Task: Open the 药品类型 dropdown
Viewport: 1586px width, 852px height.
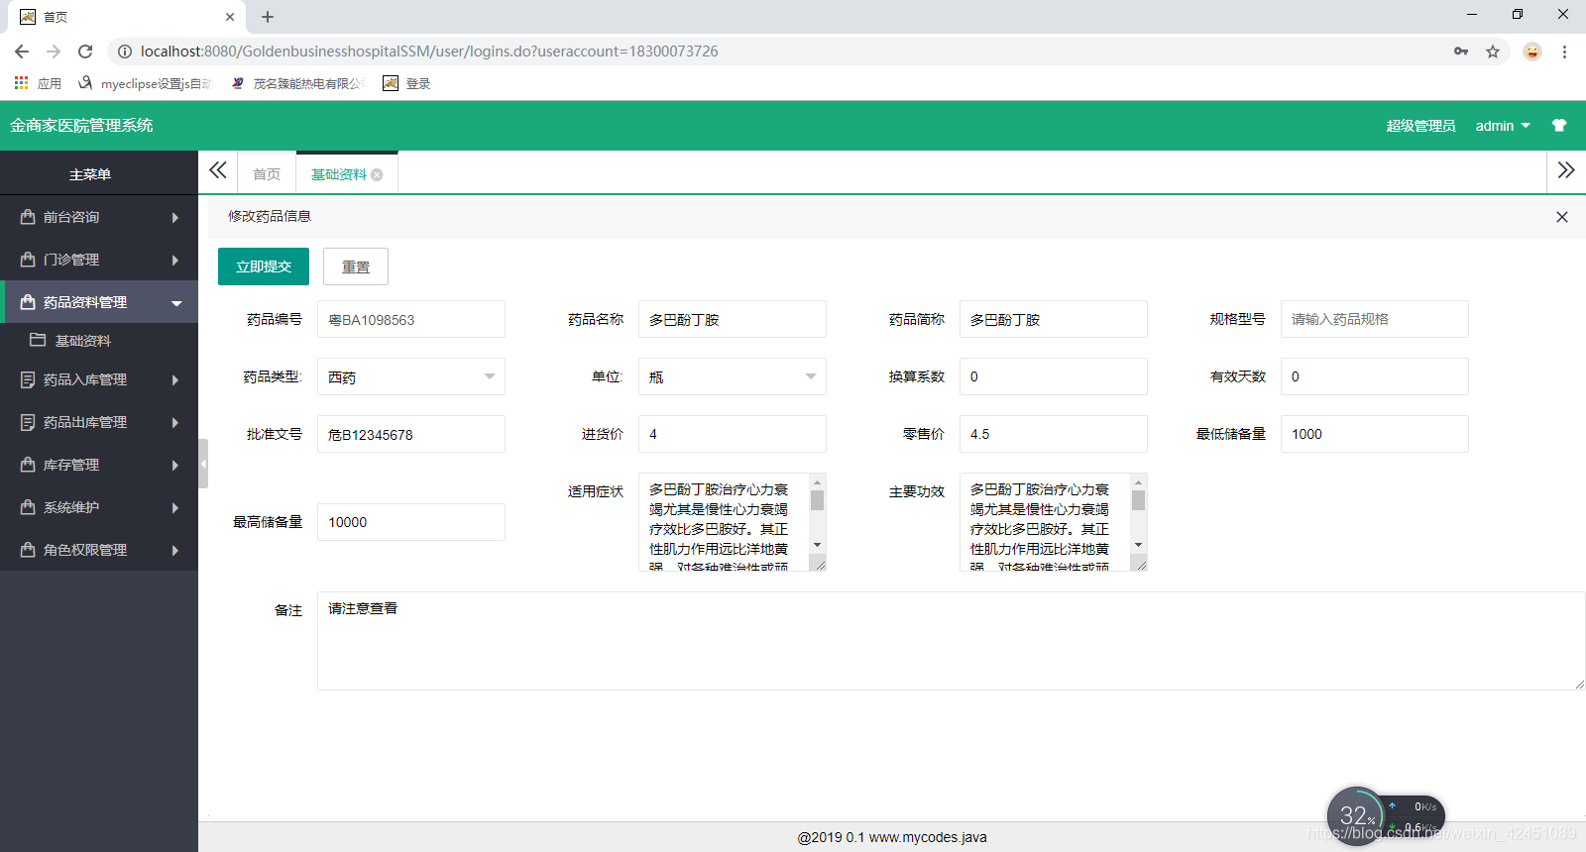Action: click(x=411, y=376)
